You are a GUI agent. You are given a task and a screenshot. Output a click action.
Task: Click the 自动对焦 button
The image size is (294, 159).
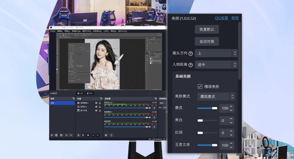coord(206,41)
